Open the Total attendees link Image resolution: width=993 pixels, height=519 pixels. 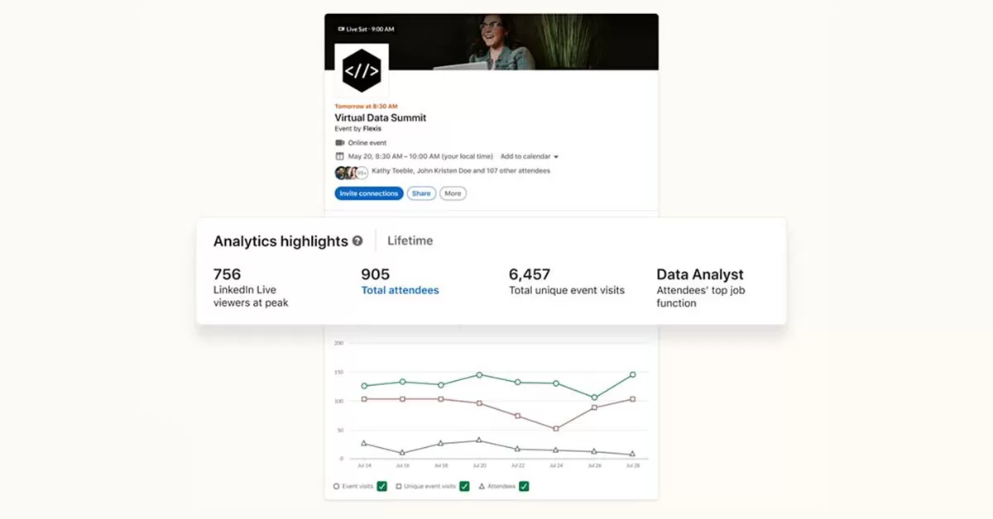coord(400,290)
